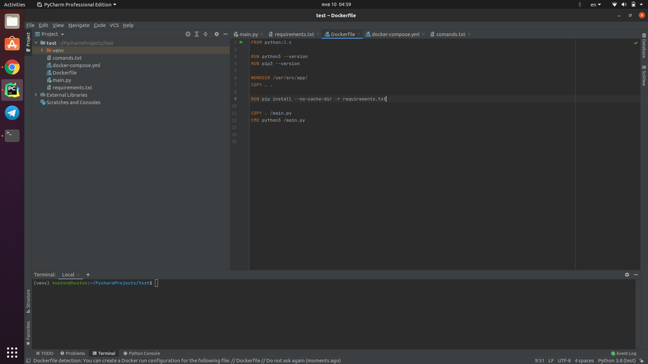Close the main.py editor tab
This screenshot has height=364, width=648.
[262, 34]
